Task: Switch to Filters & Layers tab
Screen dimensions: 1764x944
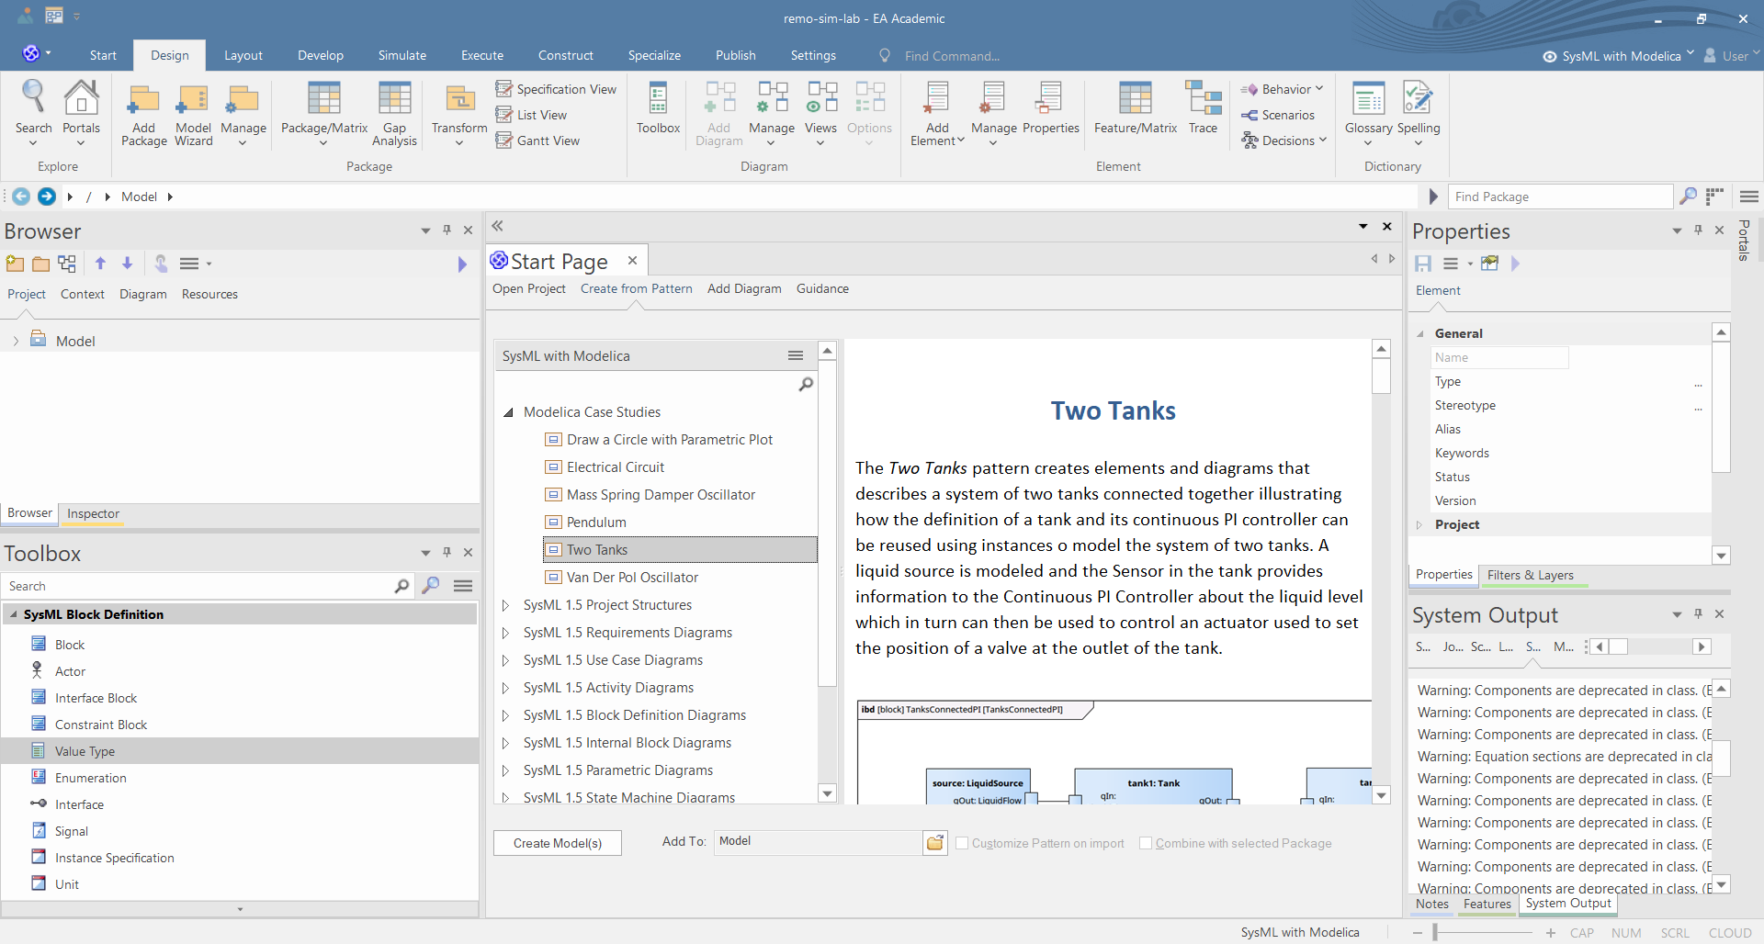Action: (x=1531, y=575)
